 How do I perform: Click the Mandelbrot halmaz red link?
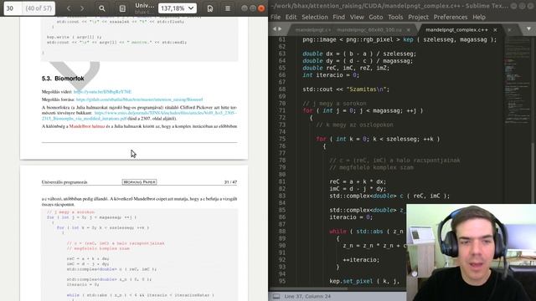coord(87,126)
